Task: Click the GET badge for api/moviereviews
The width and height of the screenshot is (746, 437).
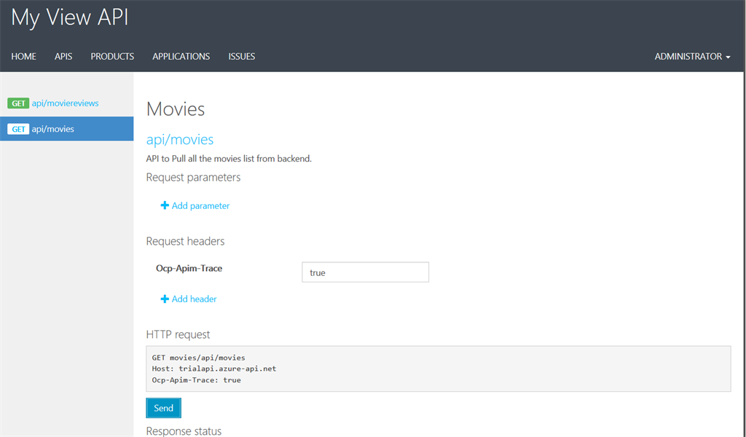Action: tap(18, 103)
